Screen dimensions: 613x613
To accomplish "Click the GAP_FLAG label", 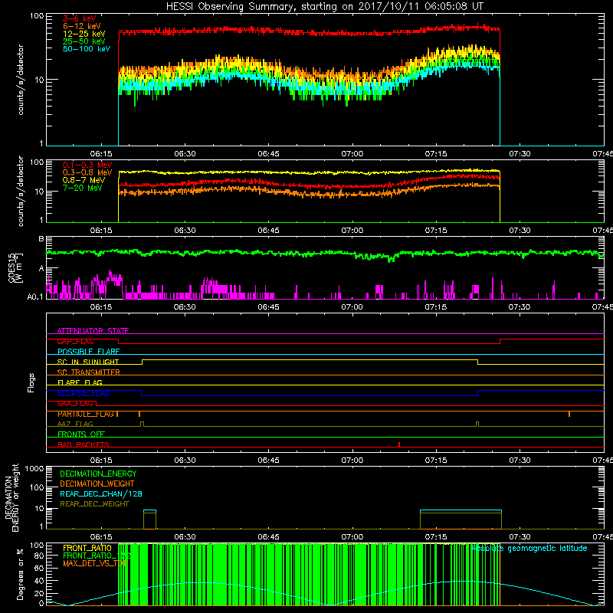I will point(75,341).
